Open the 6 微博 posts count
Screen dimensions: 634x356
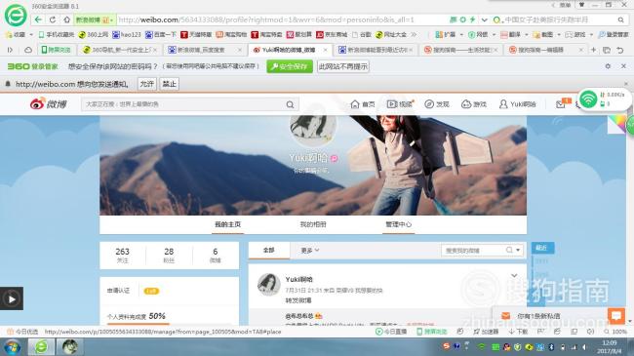click(216, 256)
